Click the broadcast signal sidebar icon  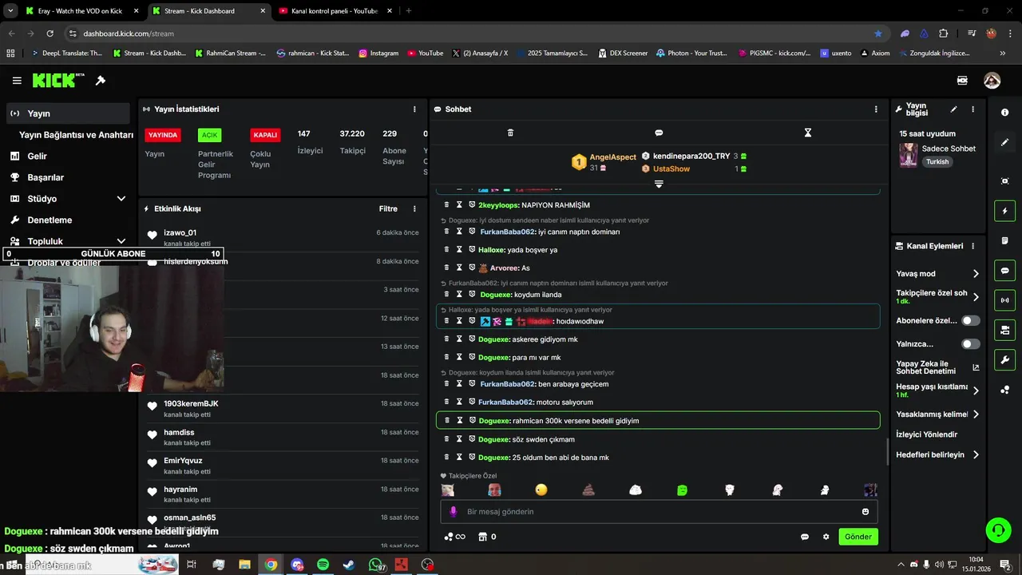click(1004, 300)
